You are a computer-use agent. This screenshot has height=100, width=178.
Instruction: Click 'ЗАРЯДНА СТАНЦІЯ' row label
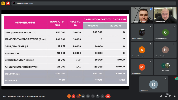coord(16,46)
